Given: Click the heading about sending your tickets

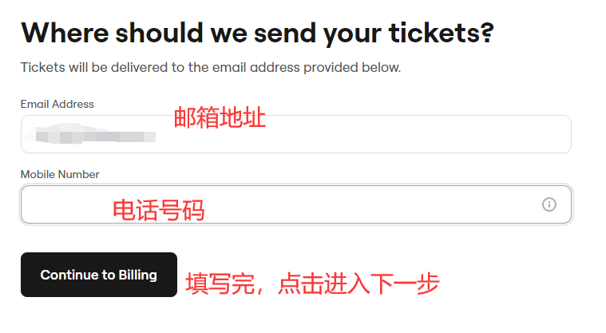Looking at the screenshot, I should (x=257, y=34).
